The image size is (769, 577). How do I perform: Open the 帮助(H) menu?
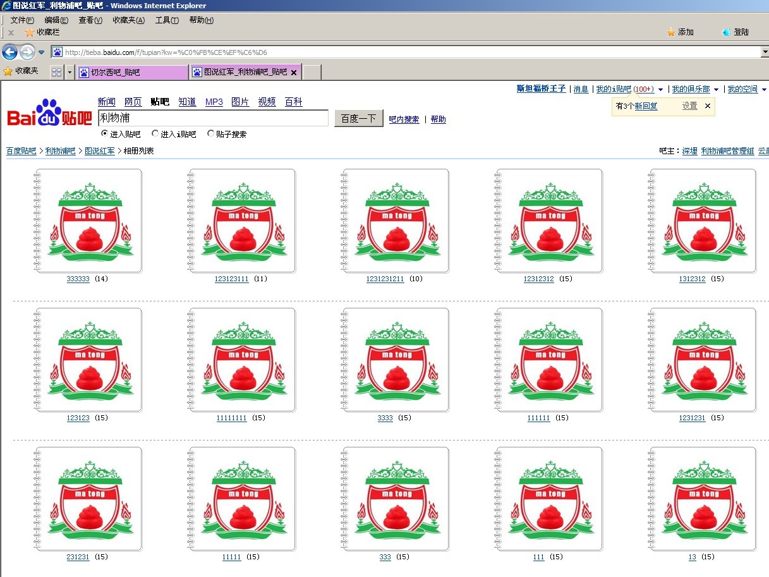(x=202, y=20)
